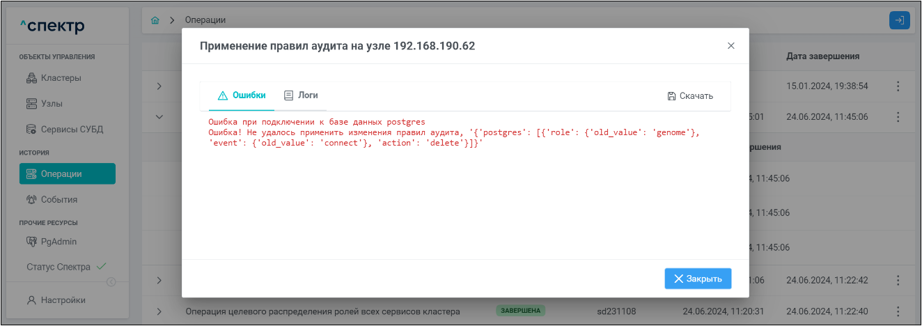This screenshot has width=922, height=326.
Task: Click the logout icon button
Action: tap(900, 20)
